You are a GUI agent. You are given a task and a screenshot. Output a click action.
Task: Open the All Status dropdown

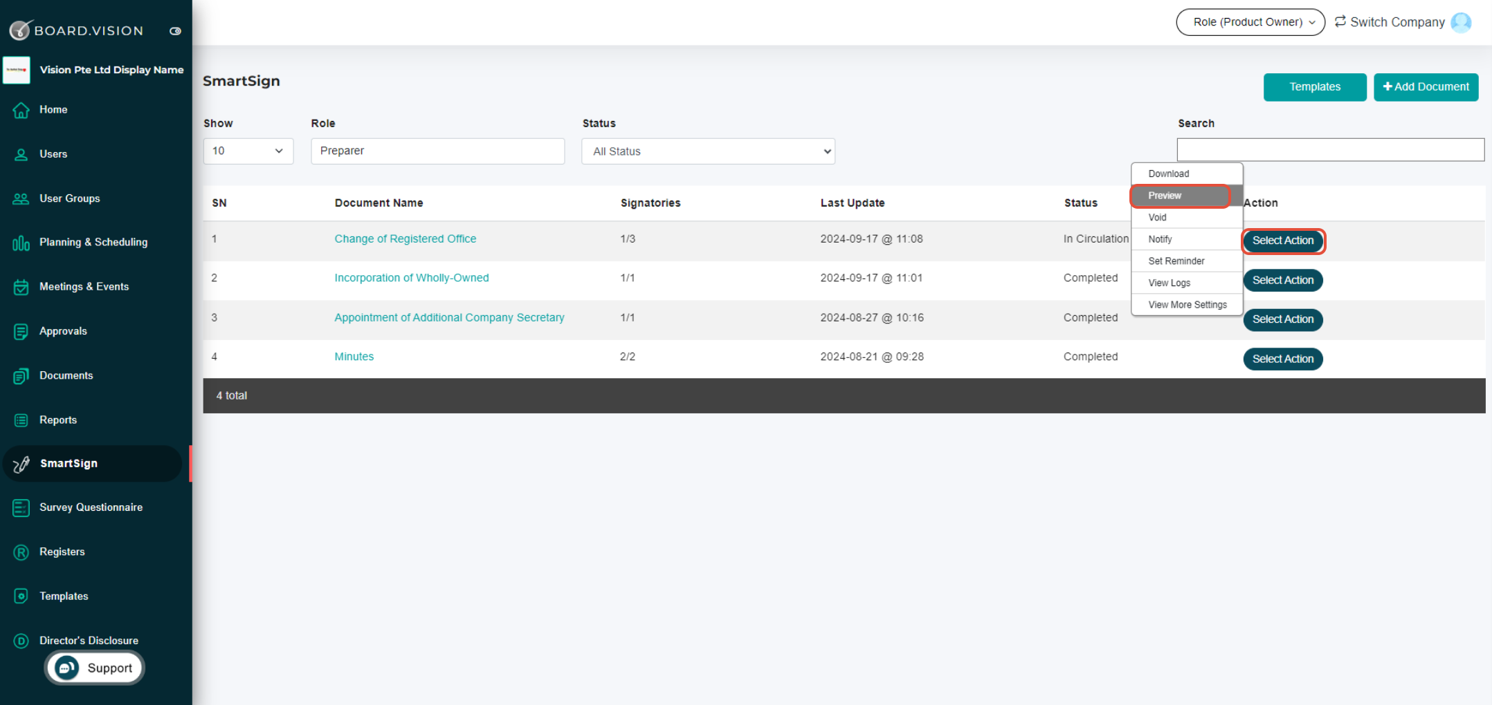point(709,151)
